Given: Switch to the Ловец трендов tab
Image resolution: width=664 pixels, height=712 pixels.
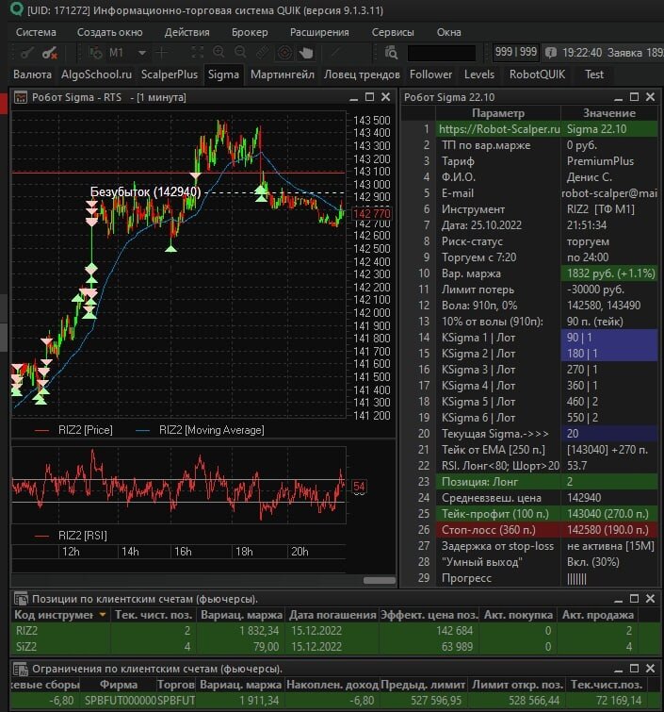Looking at the screenshot, I should [362, 75].
